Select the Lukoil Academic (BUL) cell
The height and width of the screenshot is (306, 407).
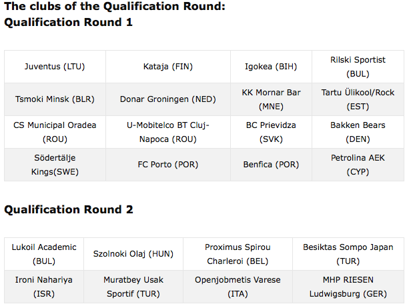(x=44, y=254)
